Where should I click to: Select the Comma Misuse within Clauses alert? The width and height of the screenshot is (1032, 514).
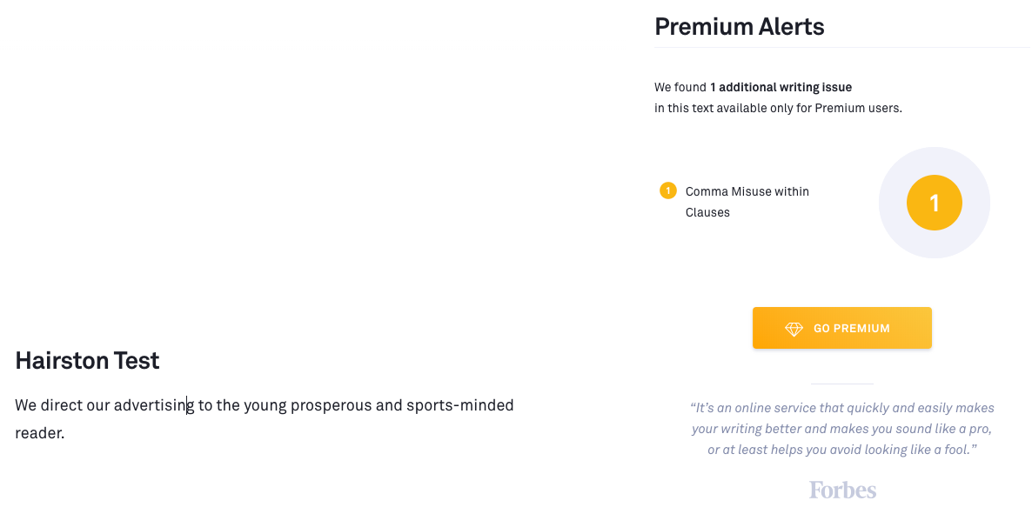point(747,202)
